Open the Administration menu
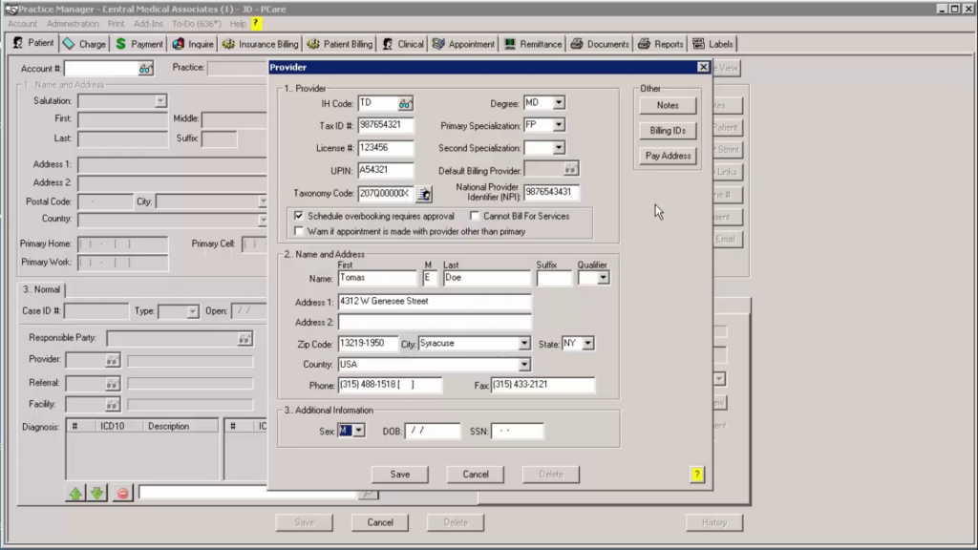 point(73,24)
